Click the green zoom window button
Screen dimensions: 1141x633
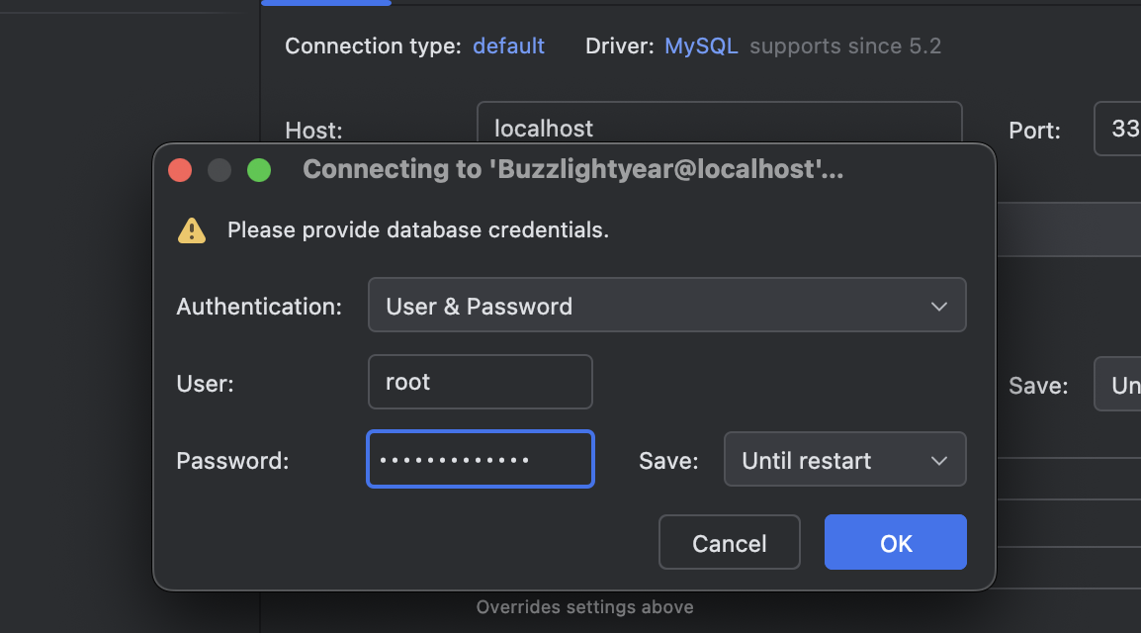[259, 170]
